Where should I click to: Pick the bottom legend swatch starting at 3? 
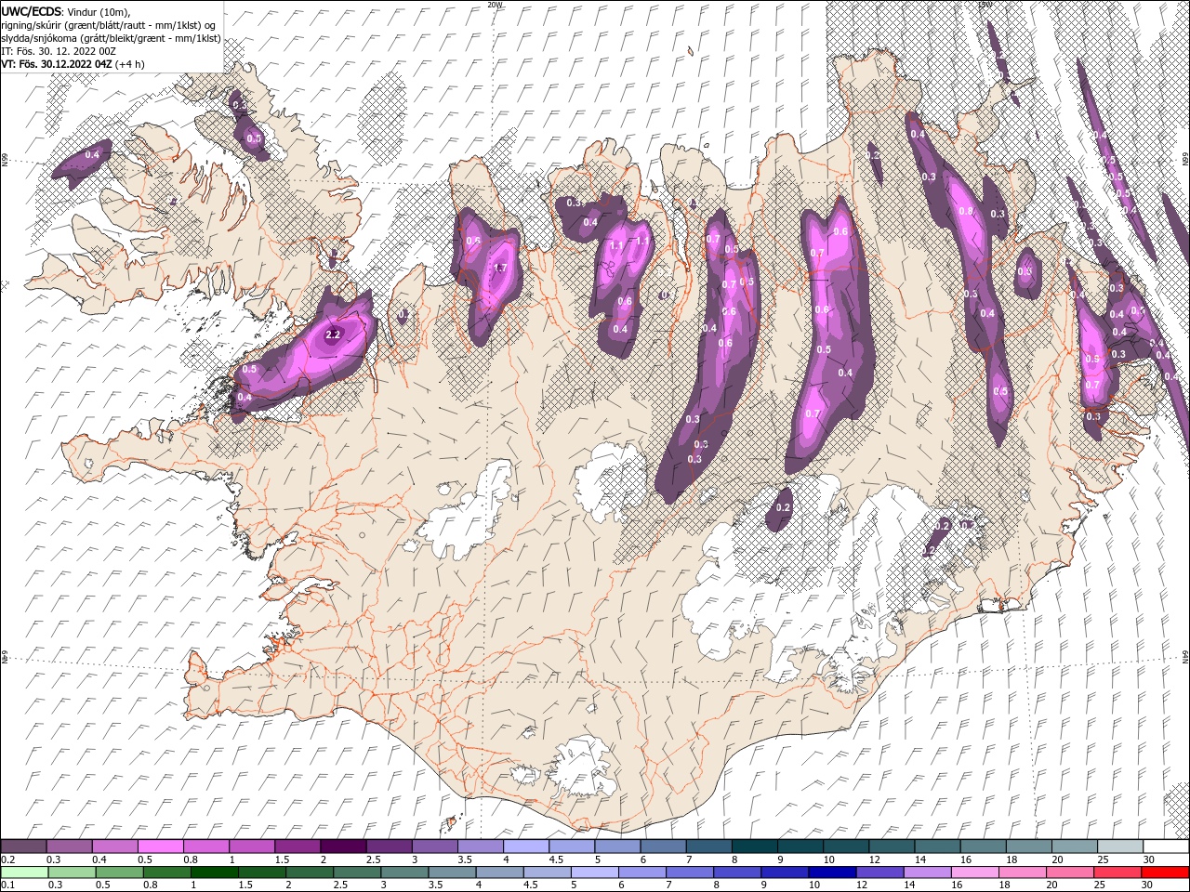click(404, 872)
